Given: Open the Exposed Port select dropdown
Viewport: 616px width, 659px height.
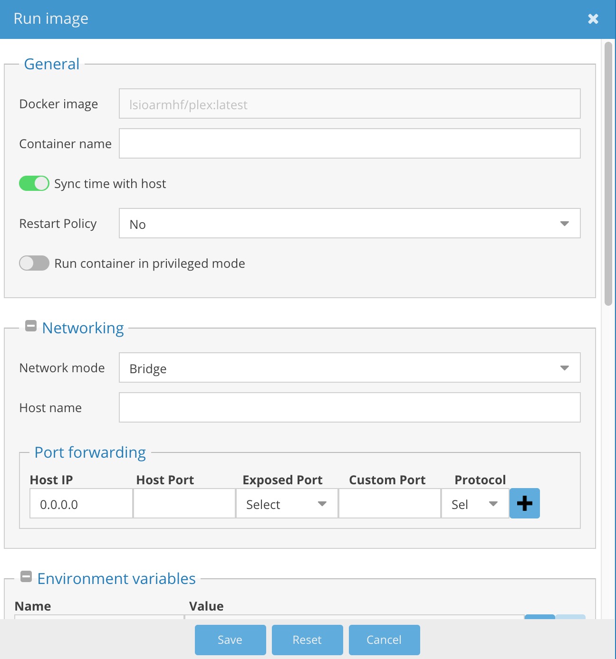Looking at the screenshot, I should tap(287, 503).
